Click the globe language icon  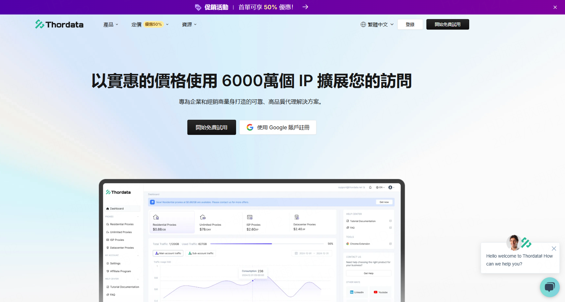(363, 24)
